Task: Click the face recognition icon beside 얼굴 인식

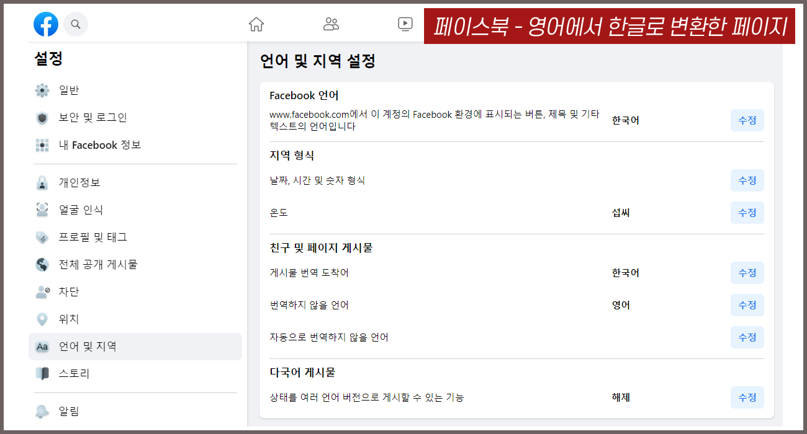Action: 42,210
